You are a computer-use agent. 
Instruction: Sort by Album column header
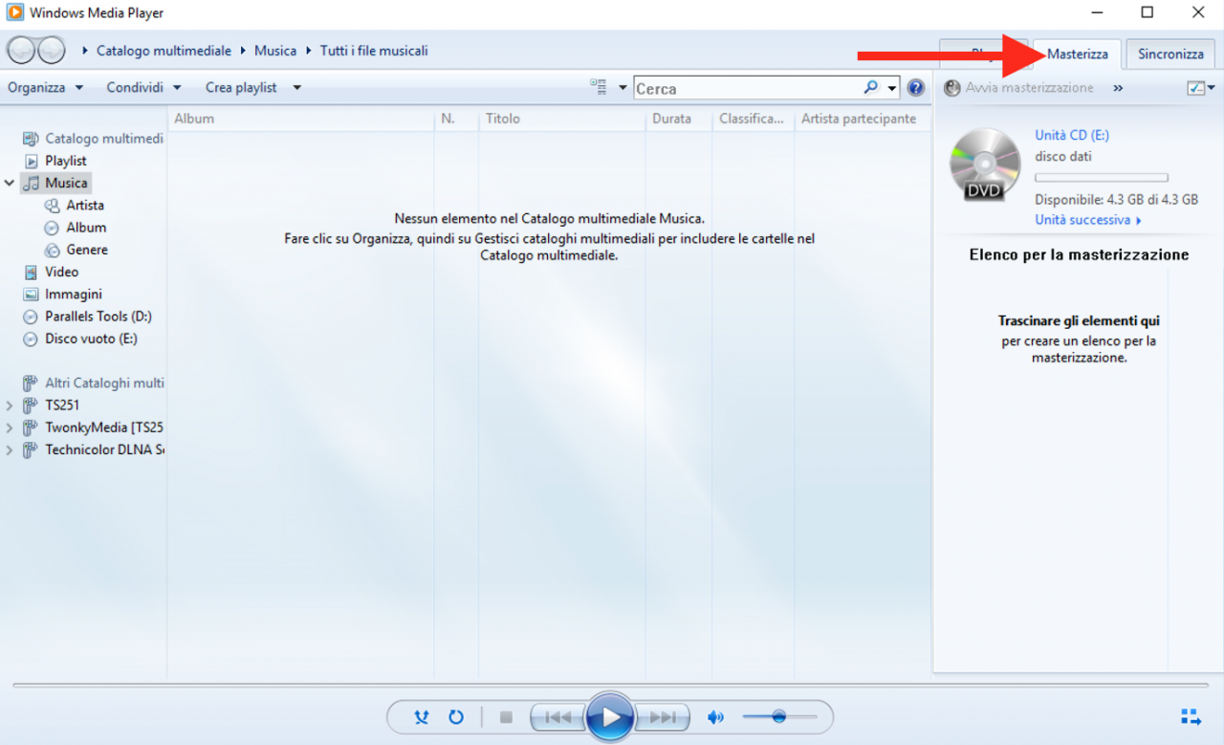click(x=301, y=119)
